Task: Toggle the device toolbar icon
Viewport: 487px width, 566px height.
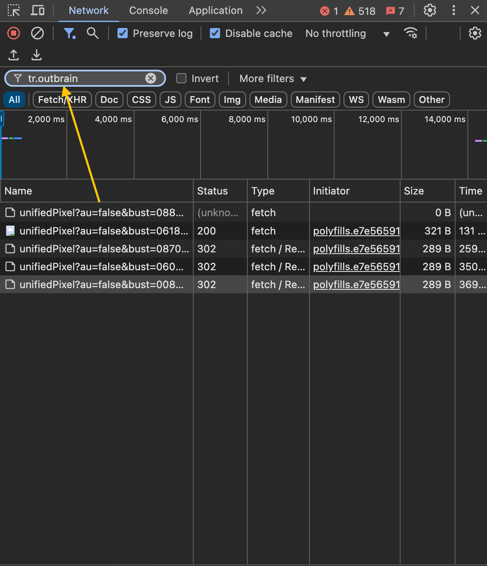Action: [x=38, y=10]
